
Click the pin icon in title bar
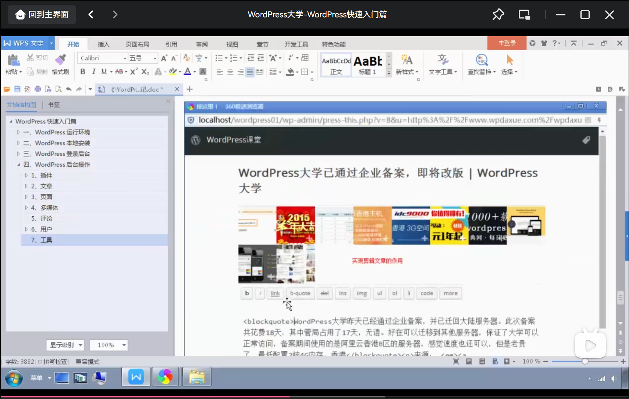498,15
